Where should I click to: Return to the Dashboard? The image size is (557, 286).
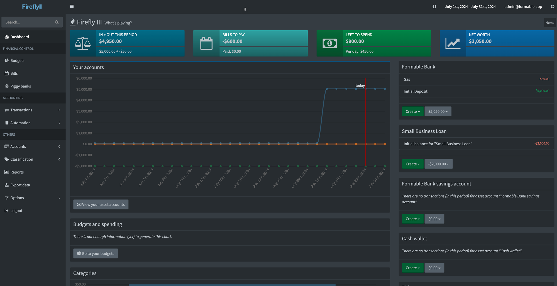click(19, 37)
